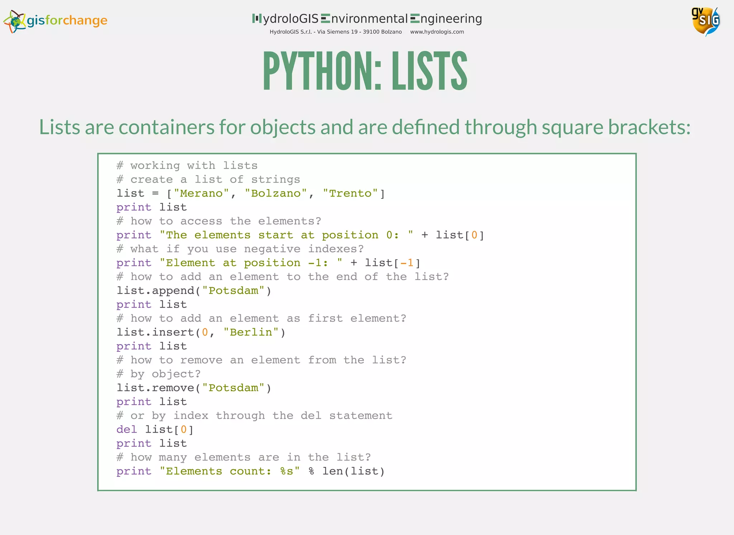Screen dimensions: 734x535
Task: Open the www.hydrologis.com link
Action: (437, 32)
